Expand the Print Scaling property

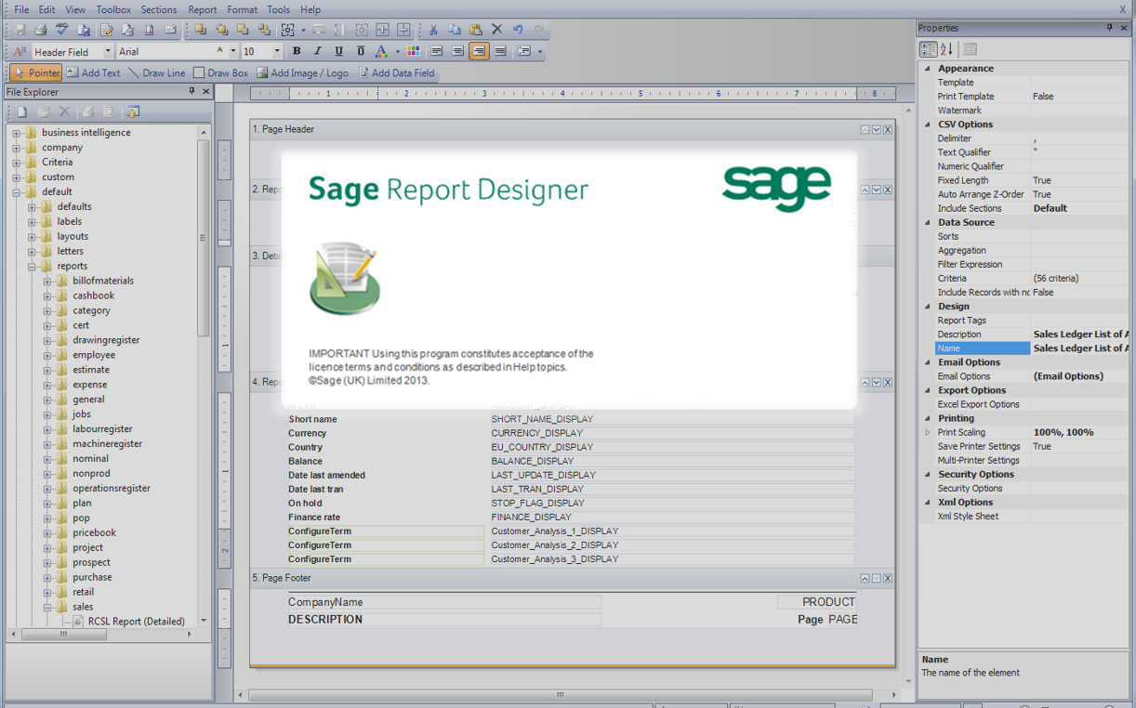[927, 433]
